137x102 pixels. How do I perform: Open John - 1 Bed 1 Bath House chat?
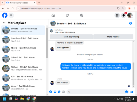click(23, 59)
